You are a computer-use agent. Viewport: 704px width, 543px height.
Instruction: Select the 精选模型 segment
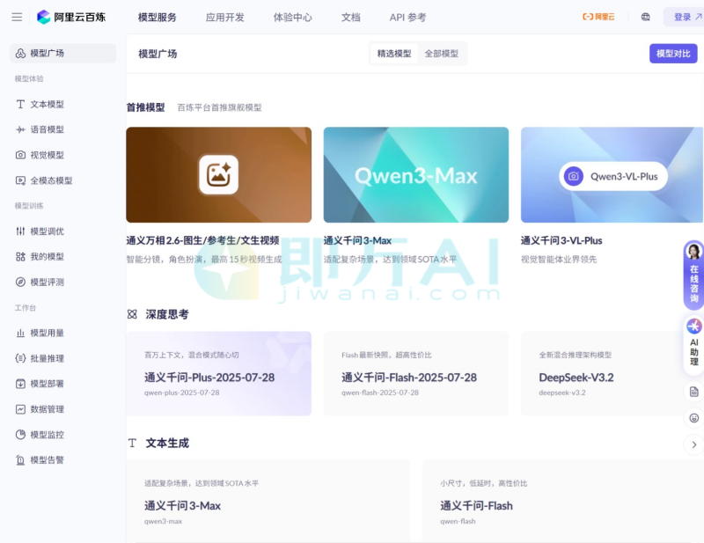(393, 54)
